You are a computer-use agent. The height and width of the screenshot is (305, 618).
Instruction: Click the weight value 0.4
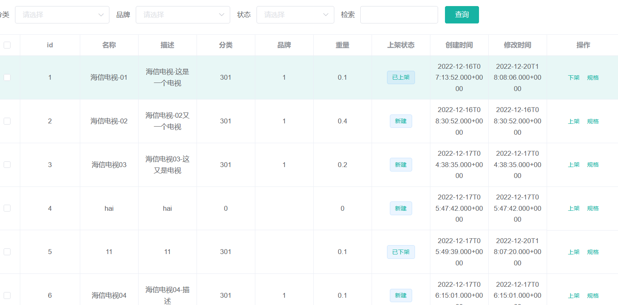click(342, 121)
